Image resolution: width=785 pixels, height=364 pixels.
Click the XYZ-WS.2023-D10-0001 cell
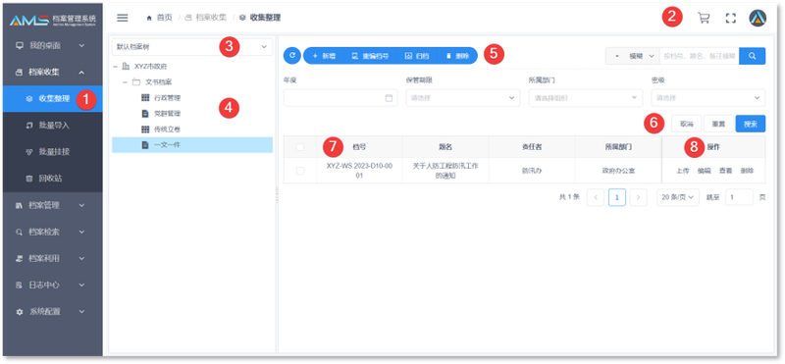359,171
